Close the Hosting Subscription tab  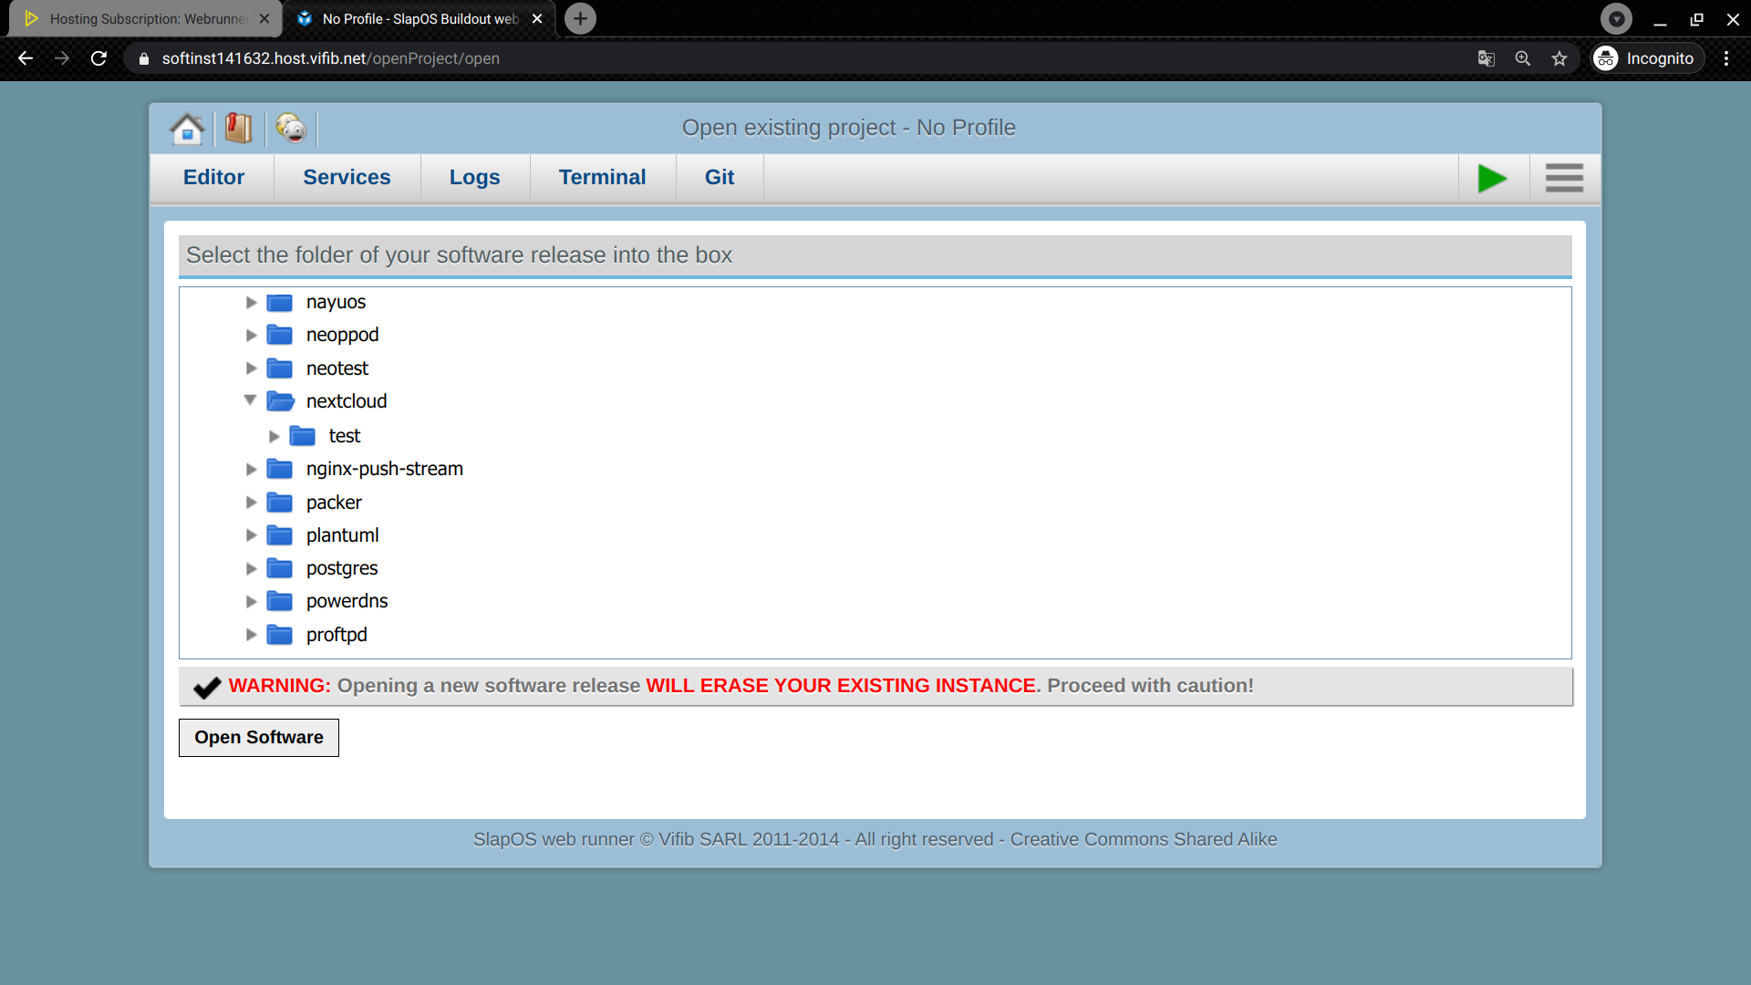(x=264, y=18)
